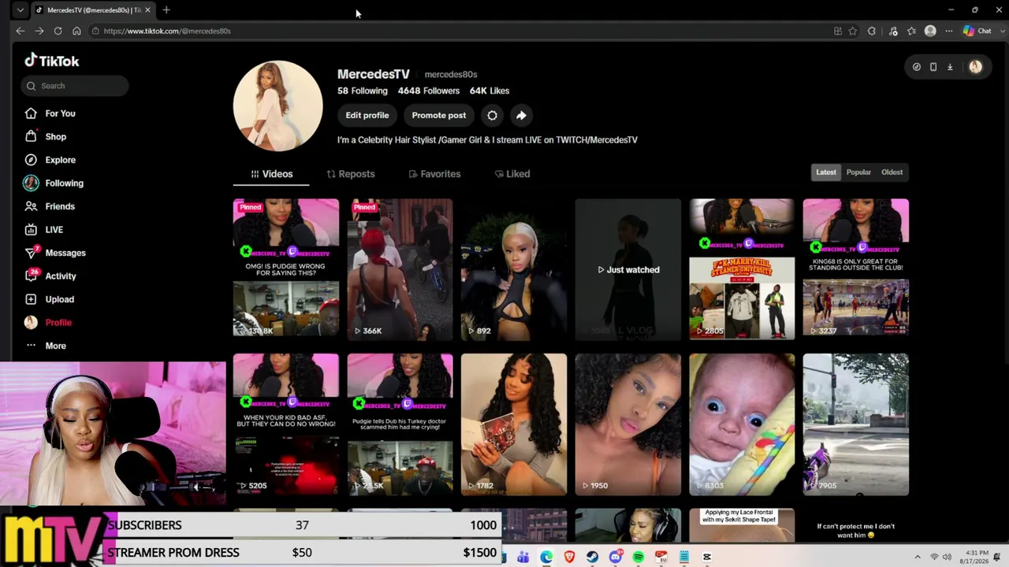
Task: Open Messages in the sidebar
Action: pyautogui.click(x=54, y=253)
